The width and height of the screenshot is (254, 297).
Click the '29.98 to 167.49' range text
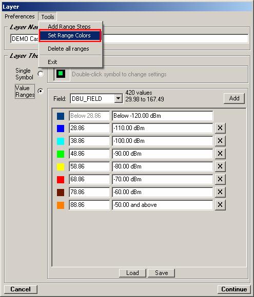pos(145,99)
